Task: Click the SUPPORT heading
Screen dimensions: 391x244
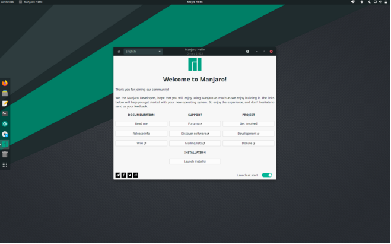Action: pyautogui.click(x=195, y=115)
